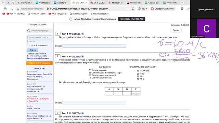This screenshot has height=123, width=219.
Task: Click the 110% zoom indicator
Action: 143,9
